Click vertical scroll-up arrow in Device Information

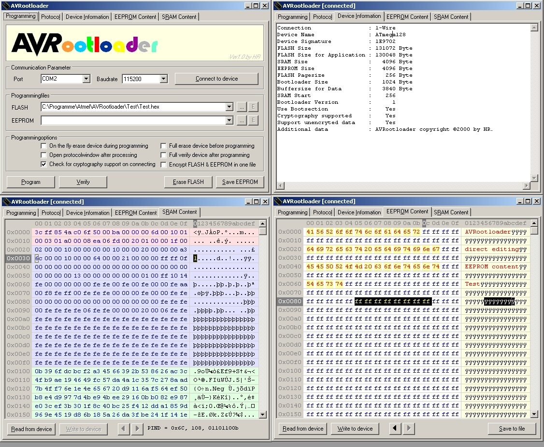[x=534, y=28]
